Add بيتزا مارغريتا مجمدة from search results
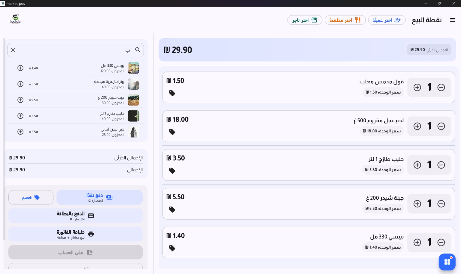The height and width of the screenshot is (274, 461). click(20, 84)
